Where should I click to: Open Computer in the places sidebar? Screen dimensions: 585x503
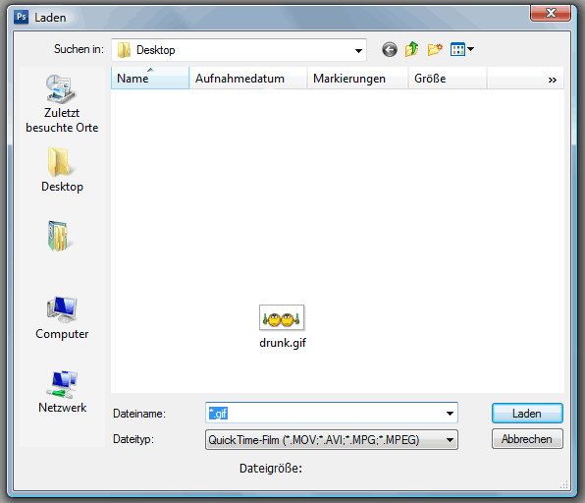click(62, 317)
